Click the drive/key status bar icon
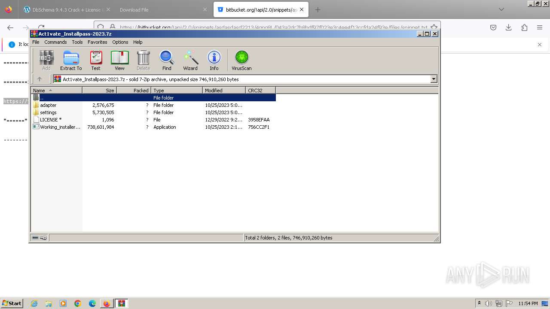 40,238
